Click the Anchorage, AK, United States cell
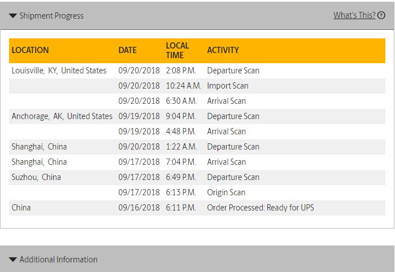Image resolution: width=395 pixels, height=272 pixels. click(62, 116)
